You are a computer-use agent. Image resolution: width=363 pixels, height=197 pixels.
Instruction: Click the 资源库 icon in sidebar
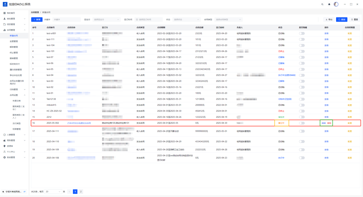[5, 146]
